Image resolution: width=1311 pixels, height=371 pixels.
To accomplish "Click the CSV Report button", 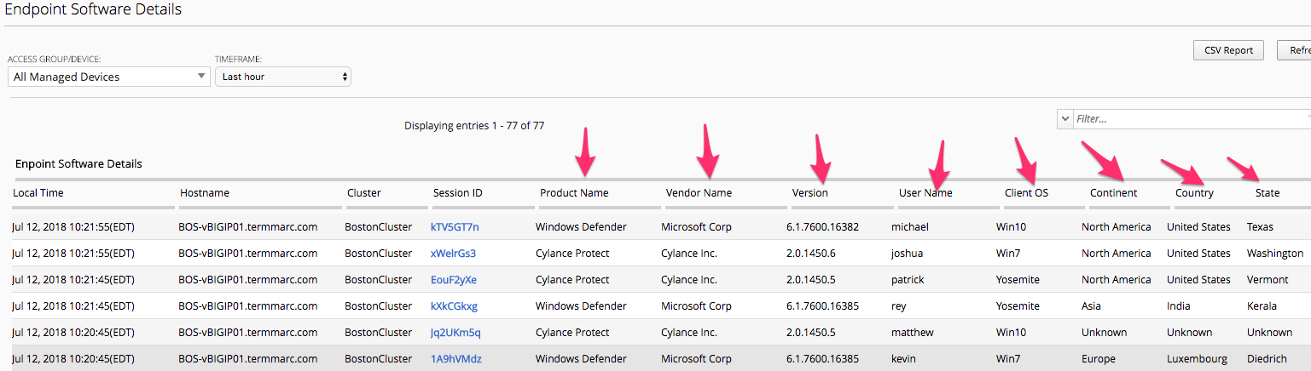I will (1228, 50).
